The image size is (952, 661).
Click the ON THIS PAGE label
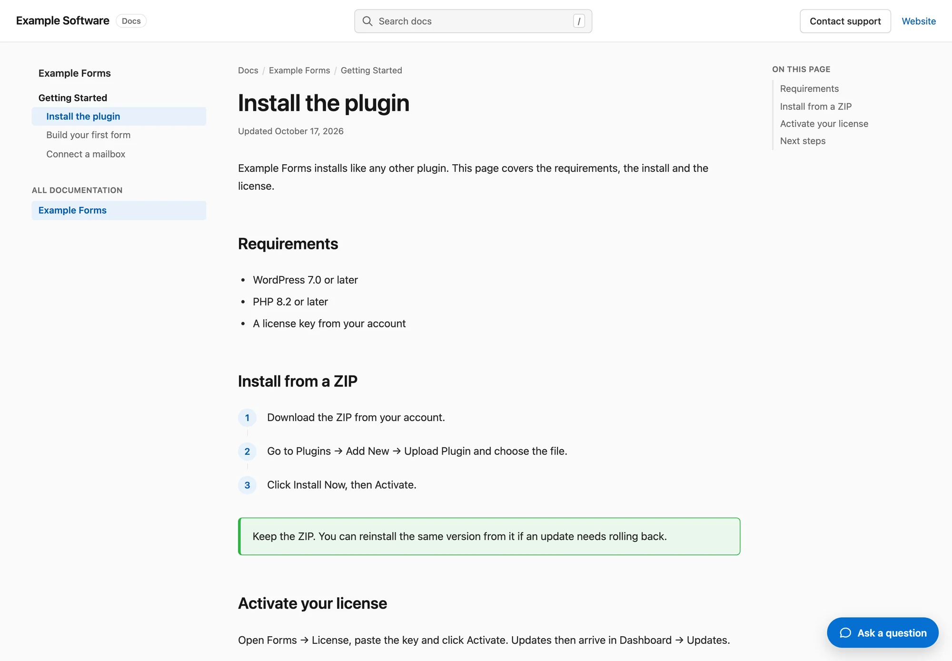coord(801,69)
